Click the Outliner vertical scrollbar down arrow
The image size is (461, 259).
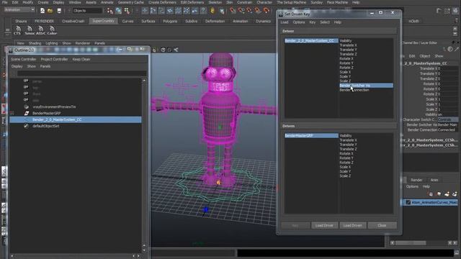(144, 250)
